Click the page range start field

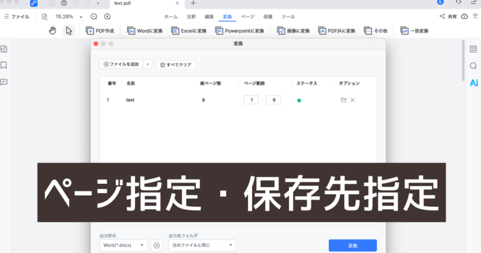coord(251,99)
